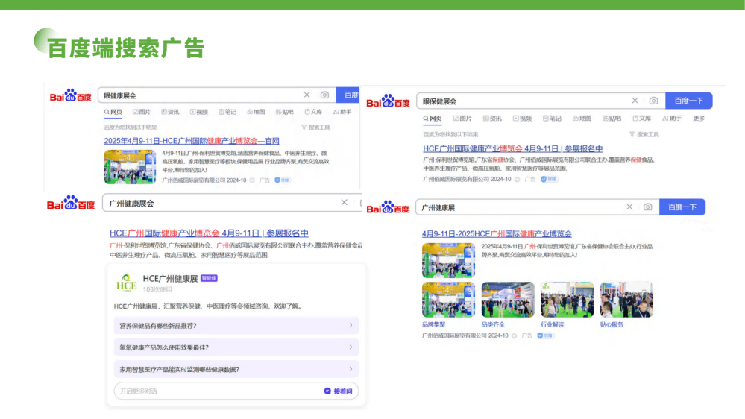Select 地图 tab in 眼保健展会 results
The height and width of the screenshot is (419, 745).
(582, 119)
